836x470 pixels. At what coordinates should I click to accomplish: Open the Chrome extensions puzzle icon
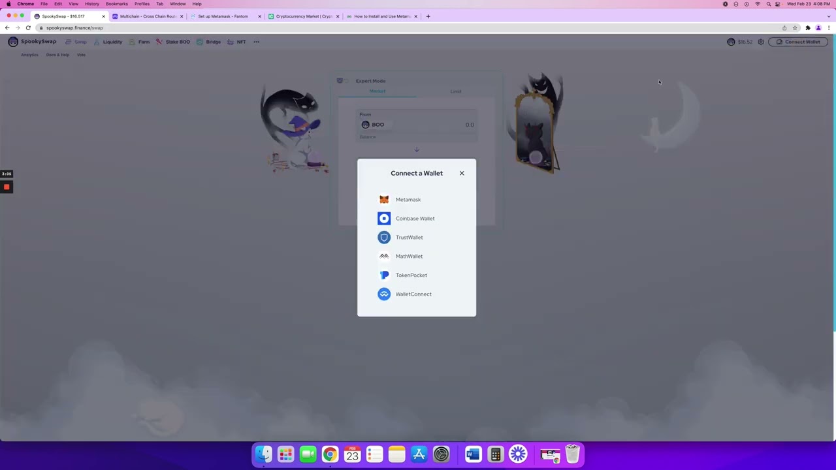(808, 28)
